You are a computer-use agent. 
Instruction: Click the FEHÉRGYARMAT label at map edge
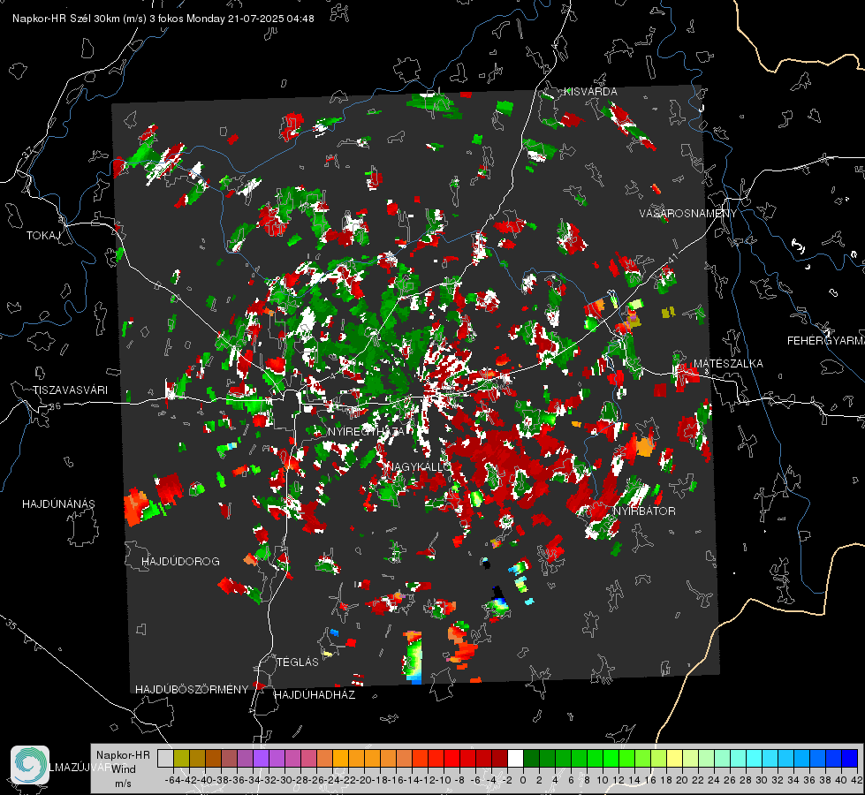coord(825,341)
